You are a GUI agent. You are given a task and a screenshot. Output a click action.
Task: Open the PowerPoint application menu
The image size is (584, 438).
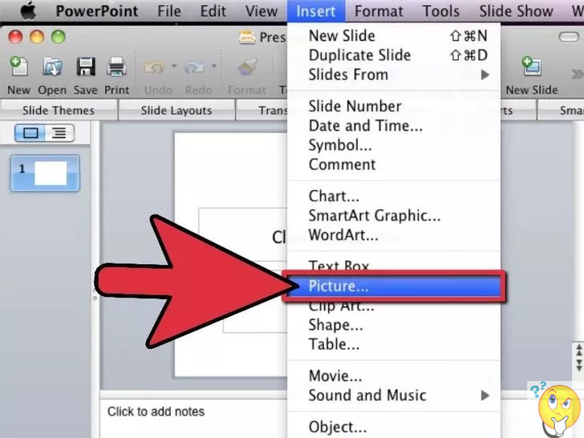[97, 10]
